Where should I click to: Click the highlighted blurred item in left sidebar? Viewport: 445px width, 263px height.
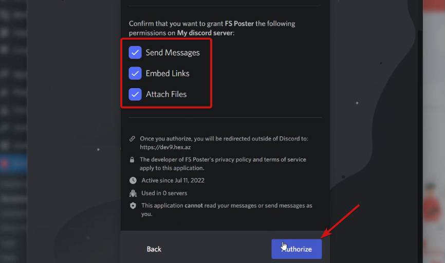[13, 164]
